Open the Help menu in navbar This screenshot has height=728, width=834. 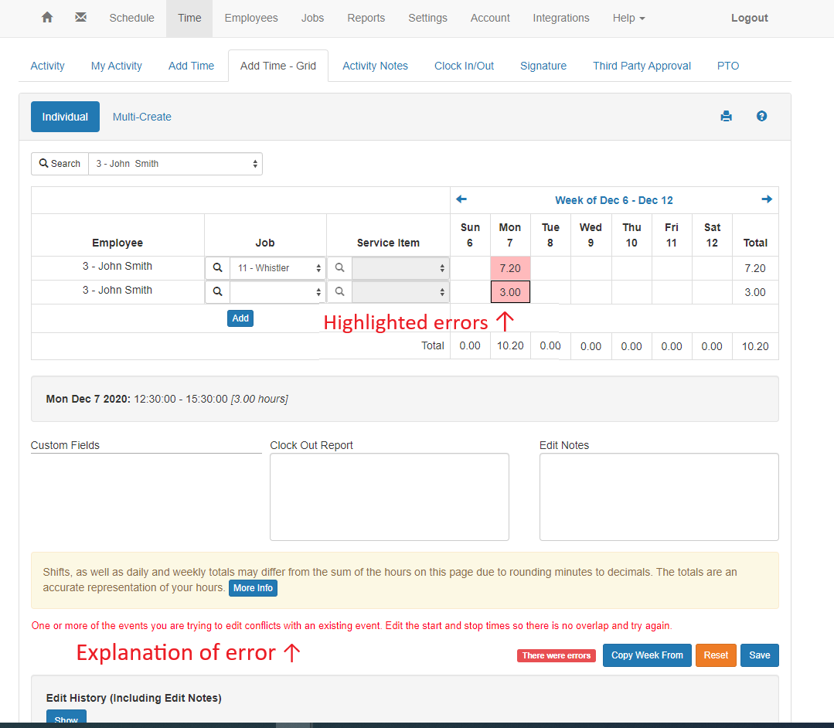pos(628,18)
